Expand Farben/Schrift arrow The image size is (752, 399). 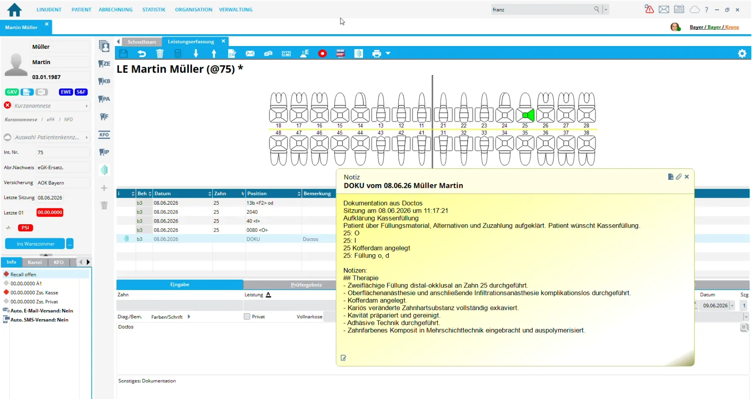tap(189, 317)
